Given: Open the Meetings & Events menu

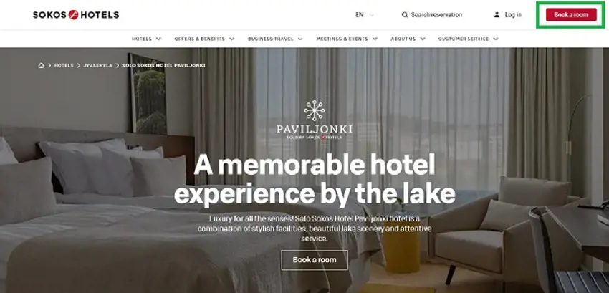Looking at the screenshot, I should (347, 39).
